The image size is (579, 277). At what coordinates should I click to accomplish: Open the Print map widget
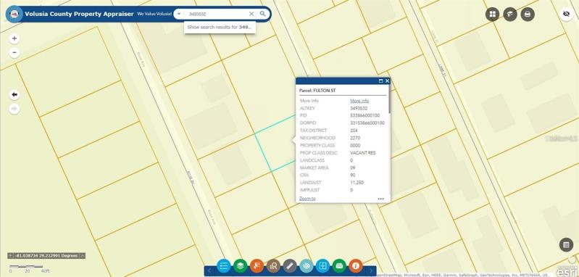pyautogui.click(x=528, y=15)
